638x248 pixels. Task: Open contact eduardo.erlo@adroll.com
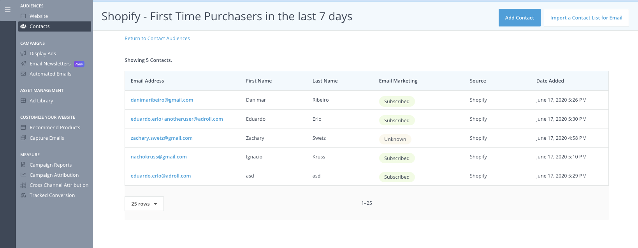pos(161,176)
